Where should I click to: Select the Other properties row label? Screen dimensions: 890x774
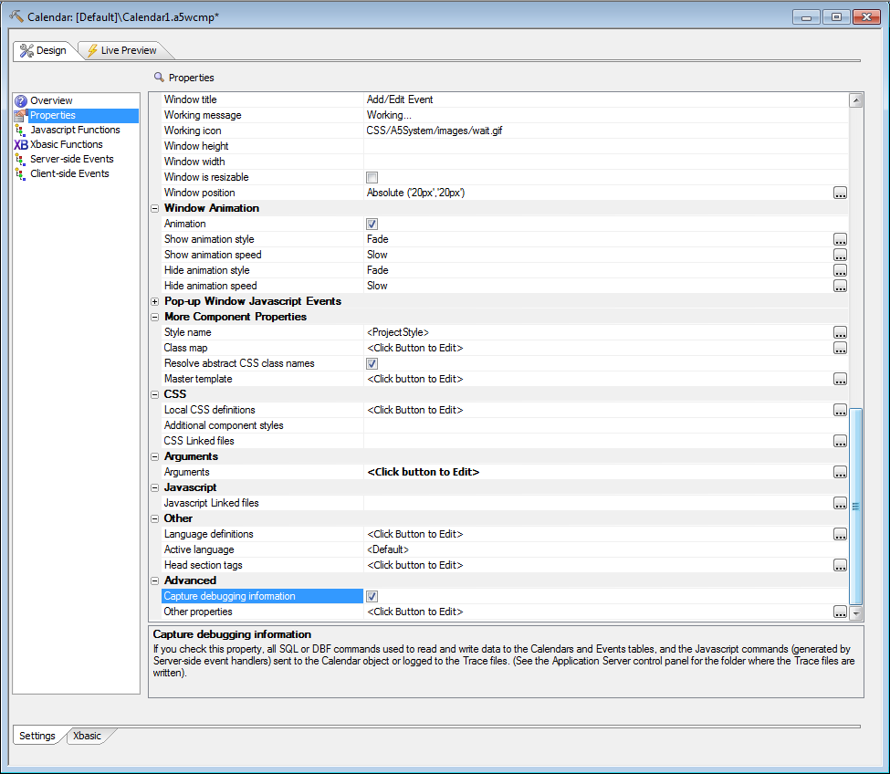tap(198, 612)
